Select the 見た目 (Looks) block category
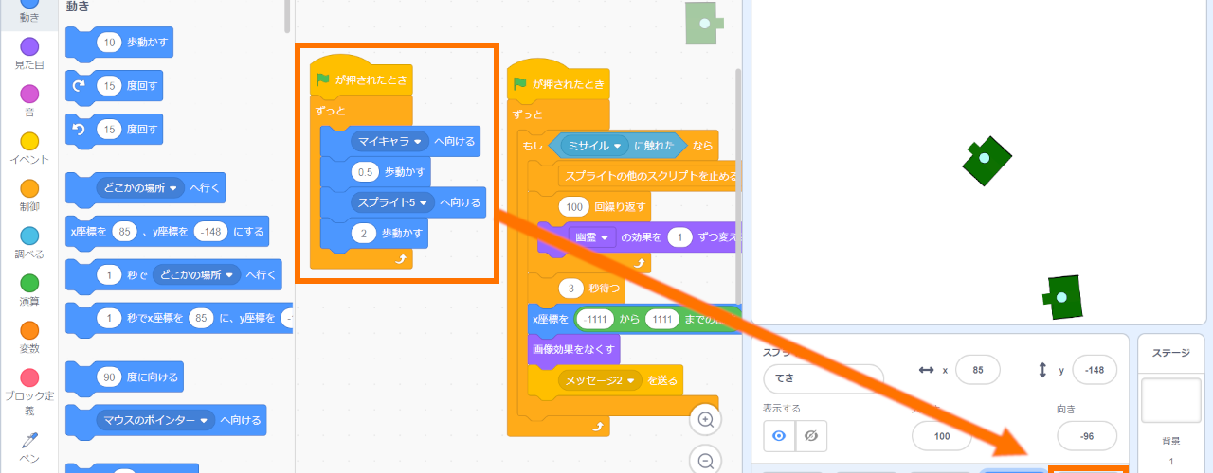This screenshot has width=1213, height=473. (29, 53)
